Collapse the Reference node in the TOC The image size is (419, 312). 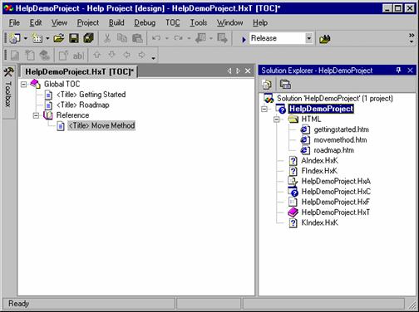click(x=36, y=115)
